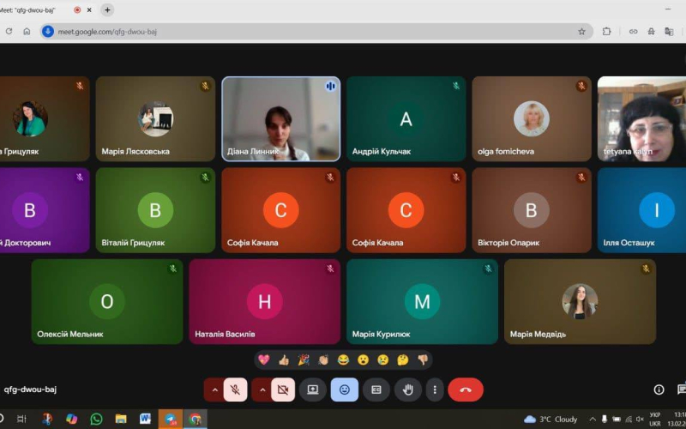This screenshot has height=429, width=686.
Task: Send the heart reaction
Action: [x=264, y=360]
